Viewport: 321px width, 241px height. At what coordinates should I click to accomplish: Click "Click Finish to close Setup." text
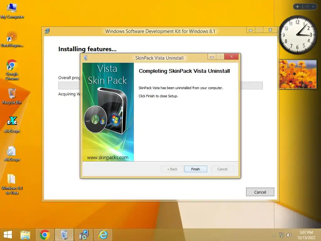[x=158, y=96]
